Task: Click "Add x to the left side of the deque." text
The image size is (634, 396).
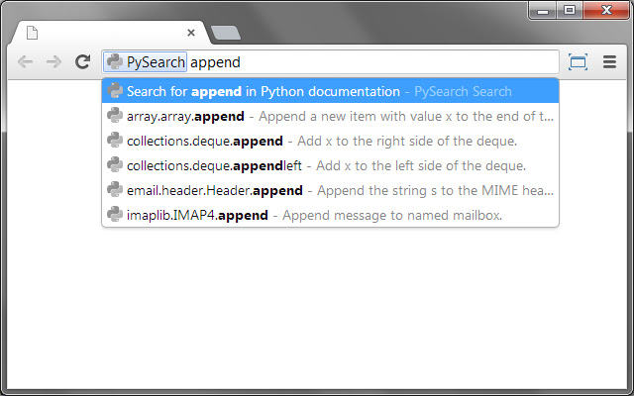Action: [x=421, y=165]
